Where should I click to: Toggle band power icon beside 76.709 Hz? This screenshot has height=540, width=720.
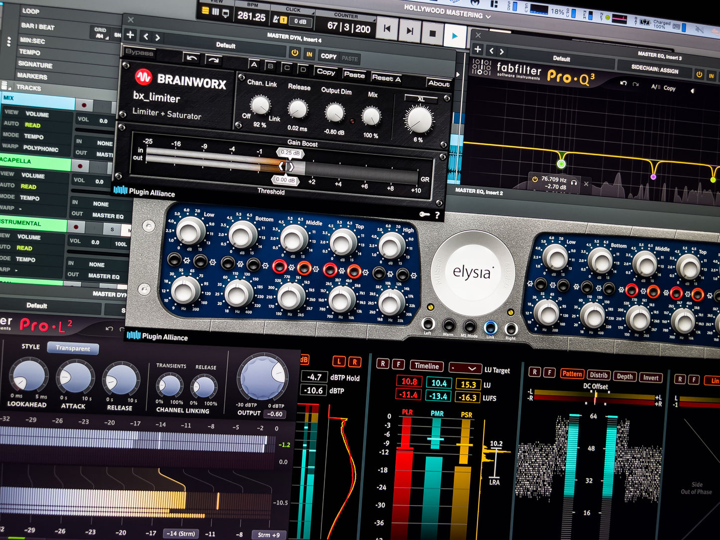pyautogui.click(x=535, y=179)
